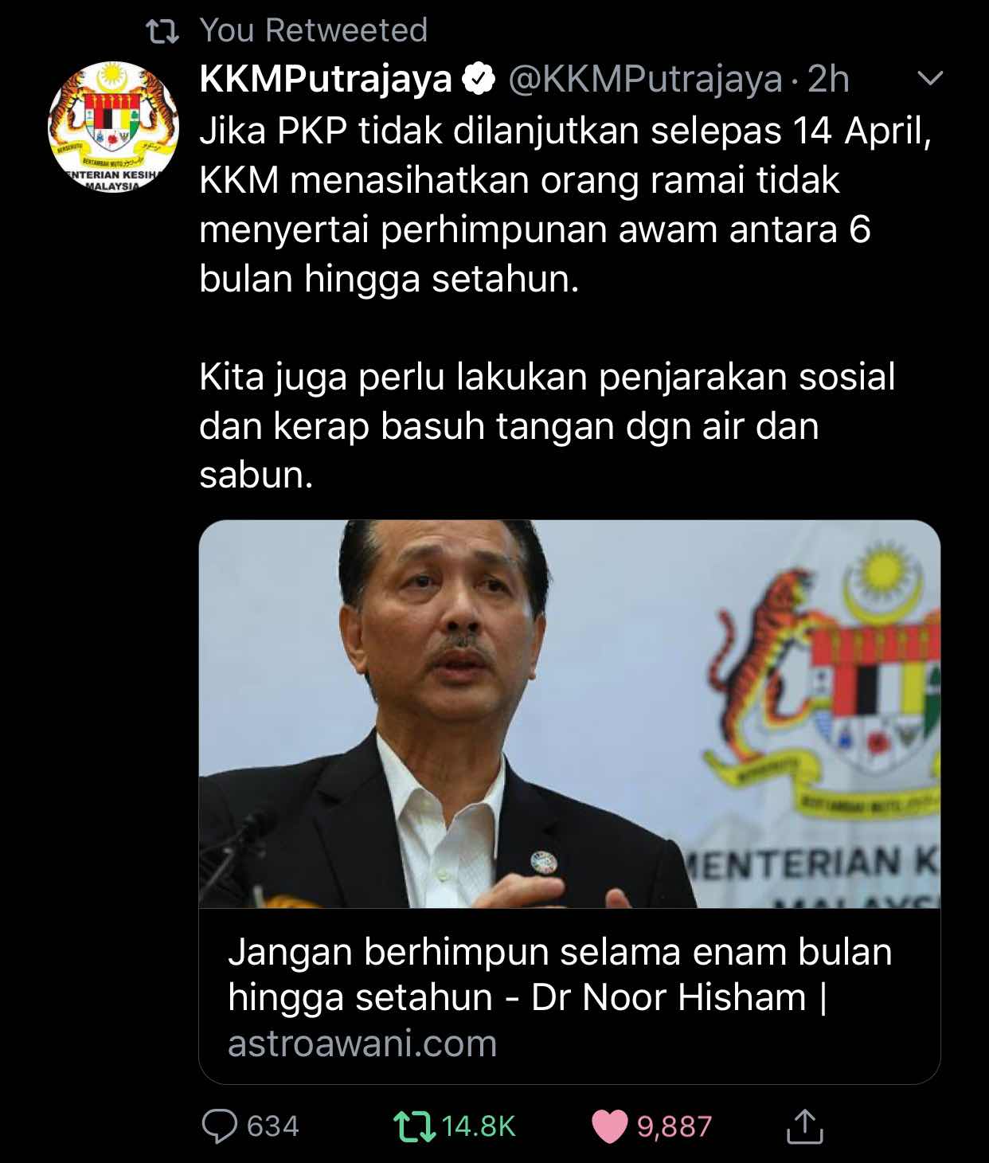
Task: Tap the reply speech bubble icon
Action: coord(220,1126)
